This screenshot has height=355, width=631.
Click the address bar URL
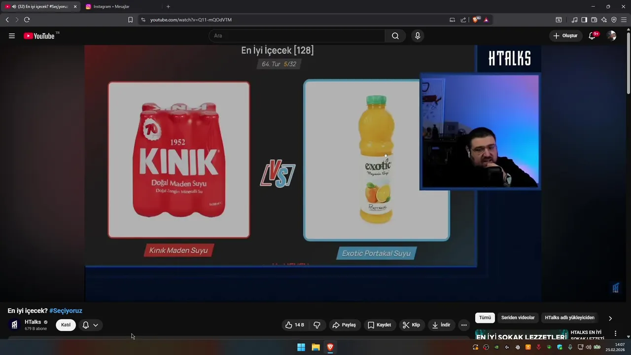point(191,20)
